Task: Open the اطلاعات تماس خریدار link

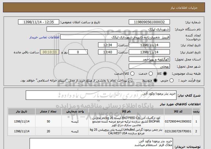Action: click(44, 37)
